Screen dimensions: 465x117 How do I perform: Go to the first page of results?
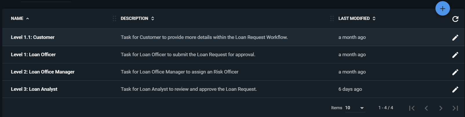(x=412, y=108)
